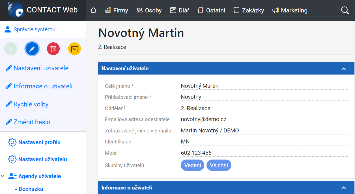Click pencil icon next to Změnit heslo

9,122
